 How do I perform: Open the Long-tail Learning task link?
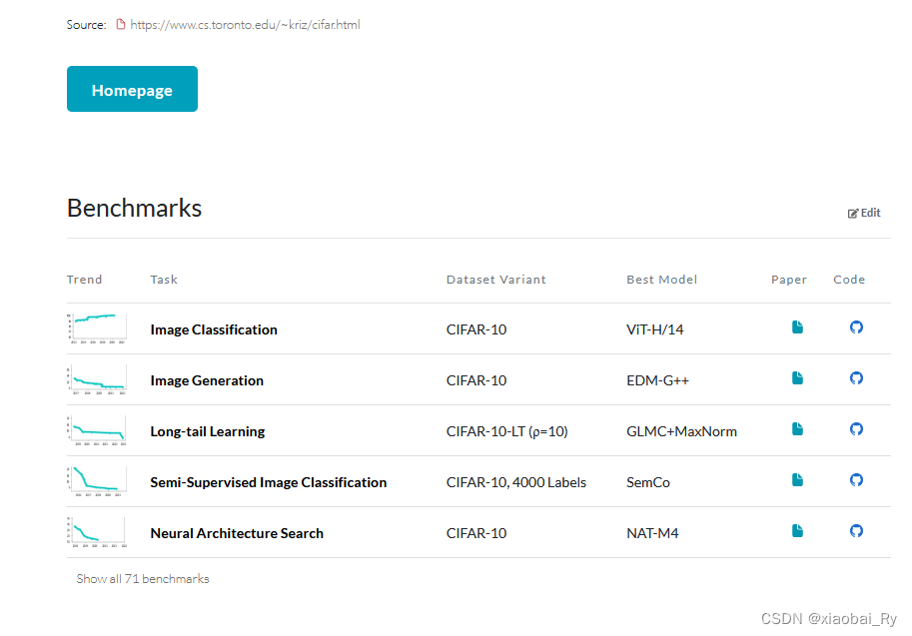click(207, 431)
